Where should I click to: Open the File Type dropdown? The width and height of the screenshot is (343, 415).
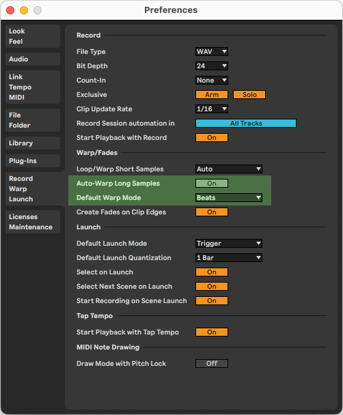click(212, 52)
